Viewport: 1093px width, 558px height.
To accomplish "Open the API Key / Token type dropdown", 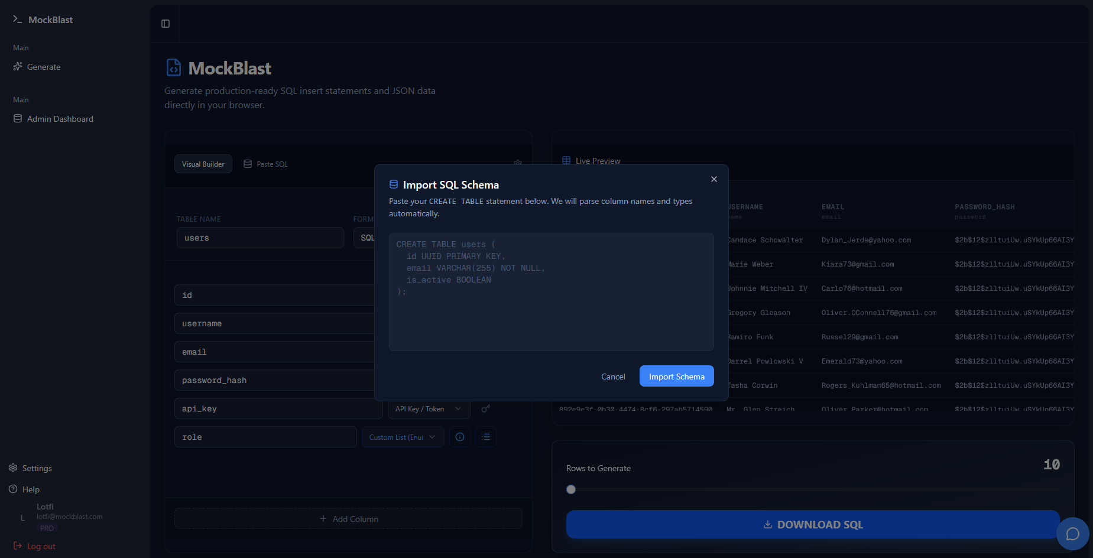I will coord(429,409).
